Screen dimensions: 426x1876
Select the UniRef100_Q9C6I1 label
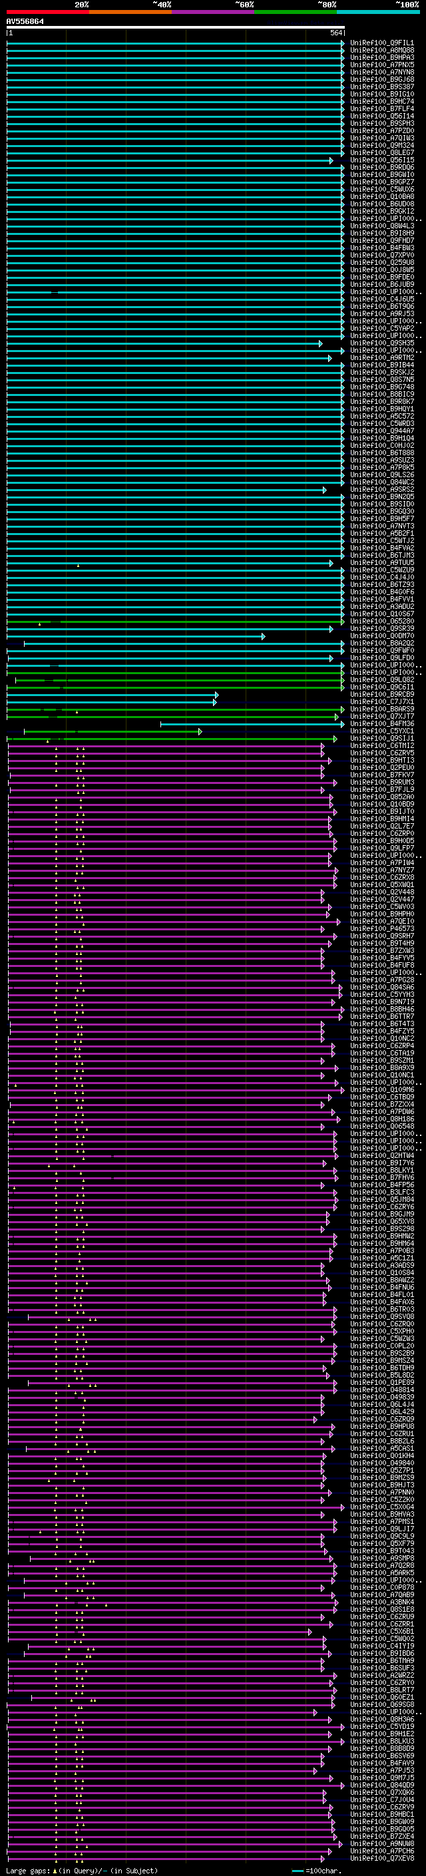[382, 687]
